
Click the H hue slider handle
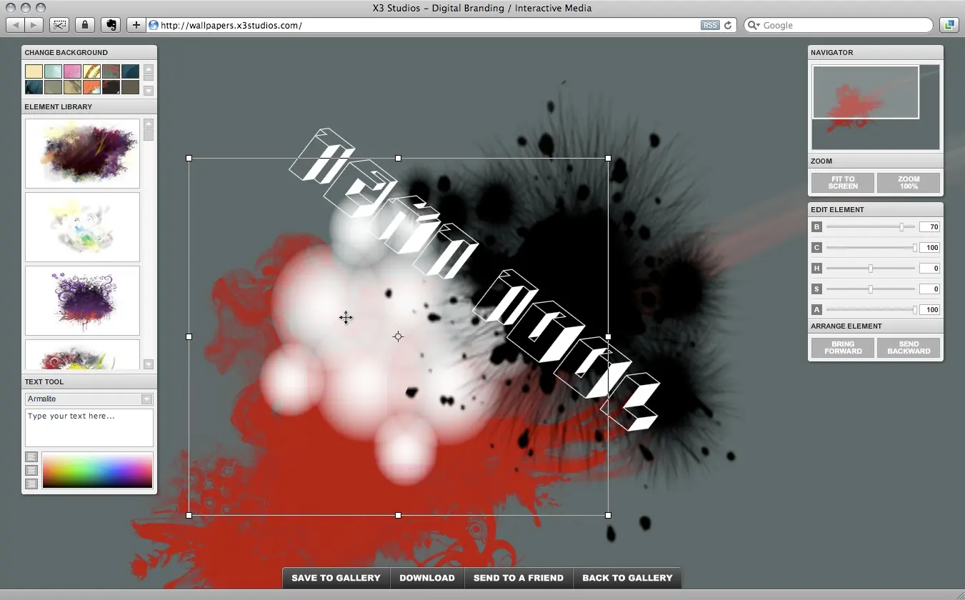(x=871, y=269)
